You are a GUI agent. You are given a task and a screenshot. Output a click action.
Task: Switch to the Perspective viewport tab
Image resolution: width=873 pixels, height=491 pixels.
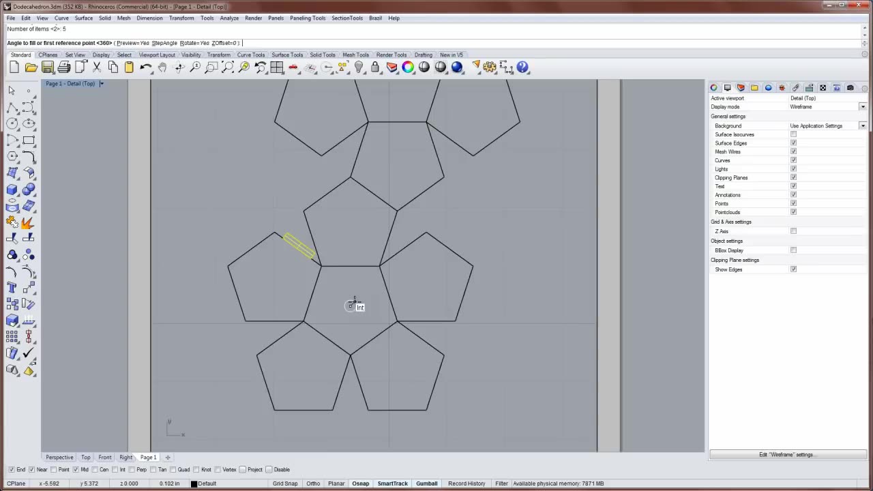coord(59,457)
